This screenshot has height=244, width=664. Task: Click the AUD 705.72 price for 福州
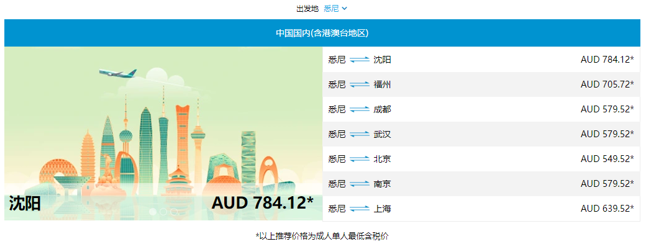pyautogui.click(x=607, y=84)
